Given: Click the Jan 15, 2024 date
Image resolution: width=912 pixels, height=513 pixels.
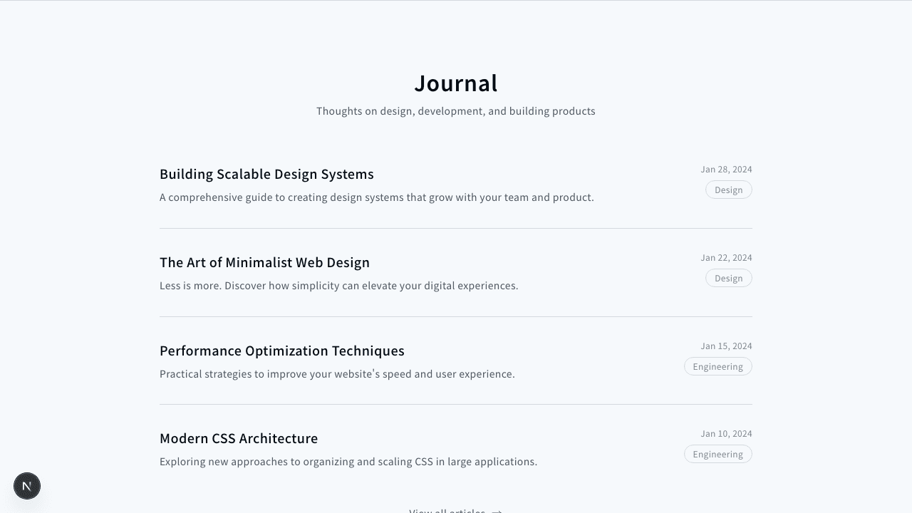Looking at the screenshot, I should click(726, 346).
